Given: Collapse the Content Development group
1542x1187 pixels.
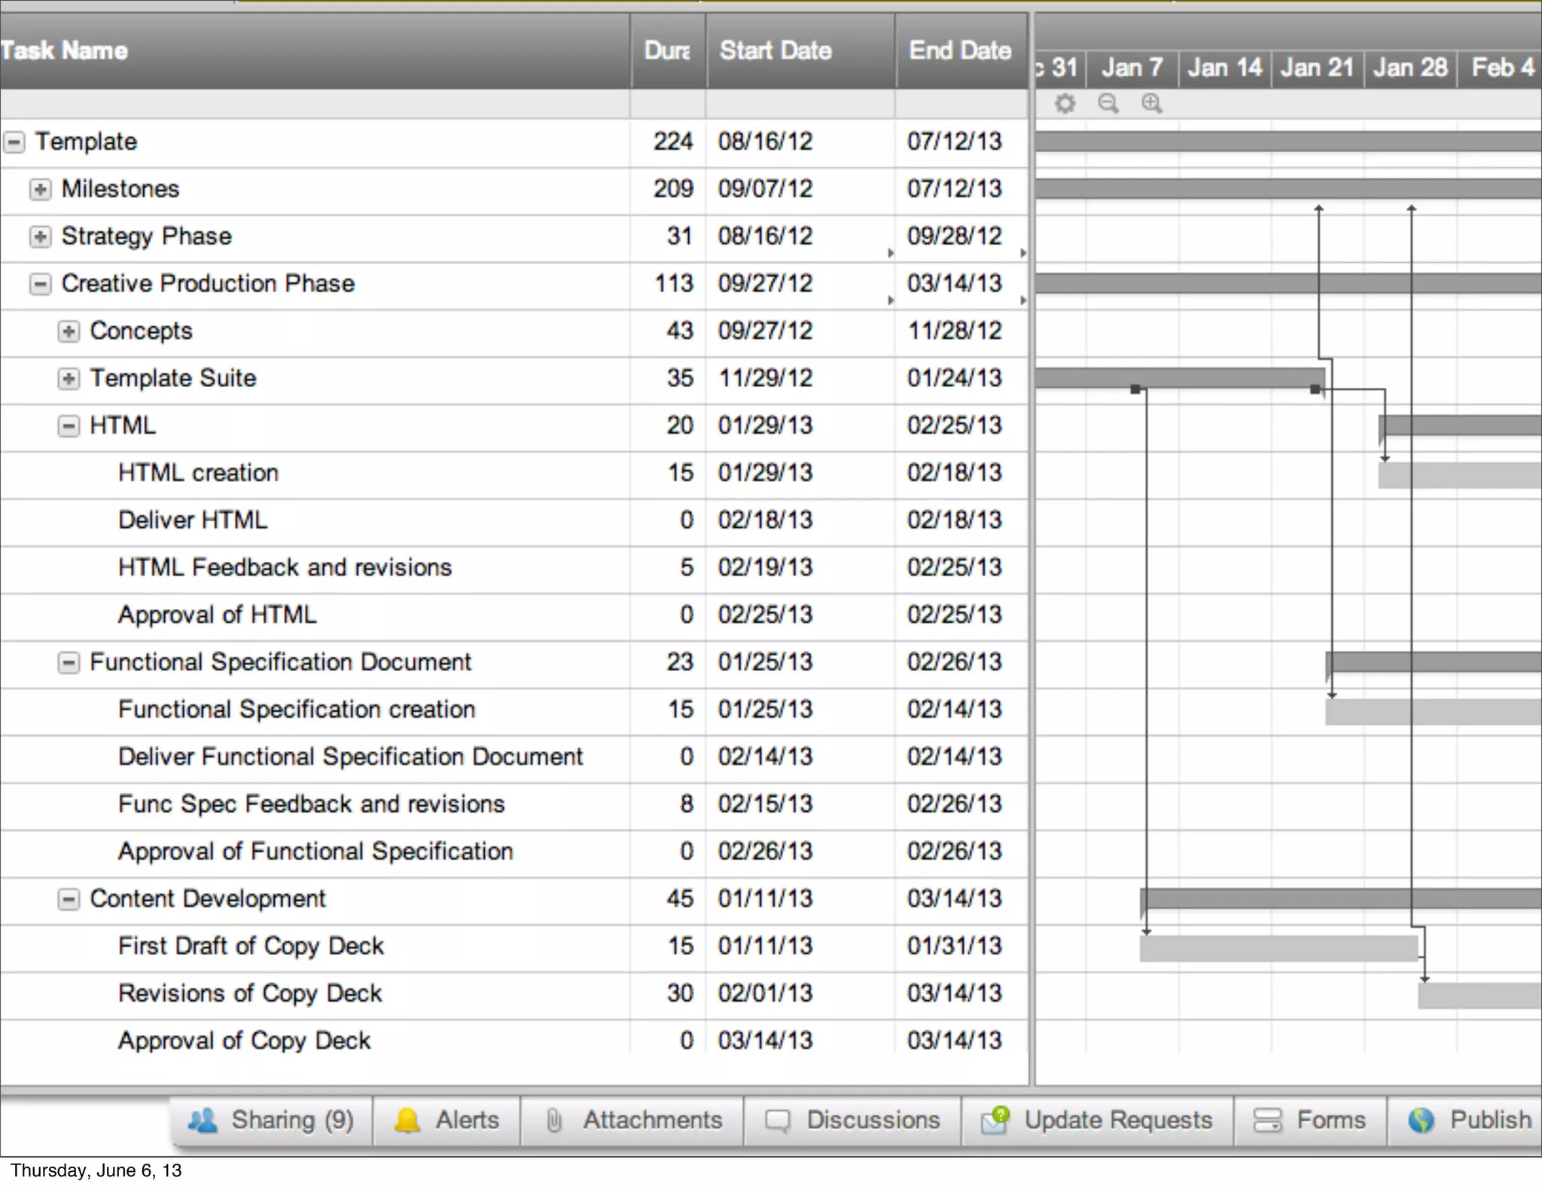Looking at the screenshot, I should click(x=69, y=899).
